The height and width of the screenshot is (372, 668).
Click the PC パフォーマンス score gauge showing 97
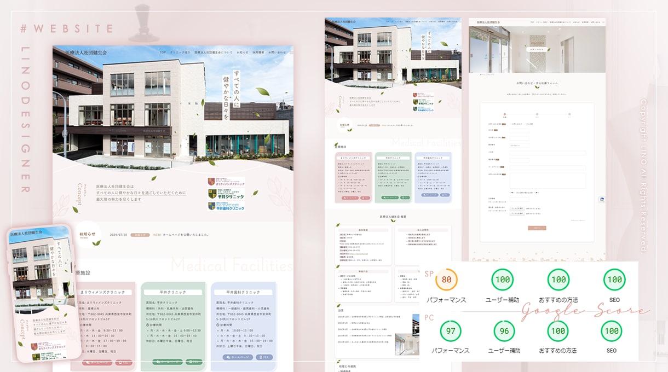click(x=451, y=331)
